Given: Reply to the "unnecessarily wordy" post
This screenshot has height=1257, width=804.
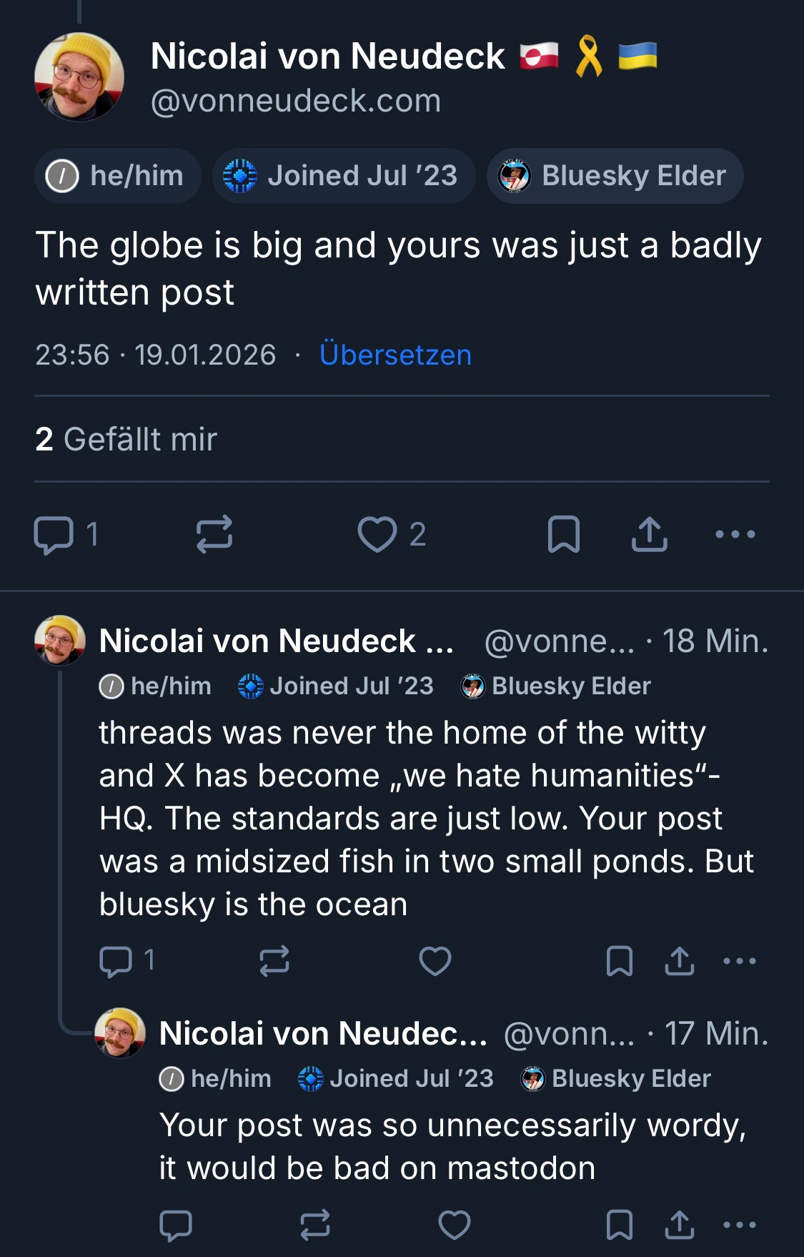Looking at the screenshot, I should click(176, 1225).
